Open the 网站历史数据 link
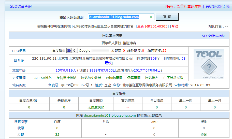Image resolution: width=232 pixels, height=139 pixels. click(91, 78)
